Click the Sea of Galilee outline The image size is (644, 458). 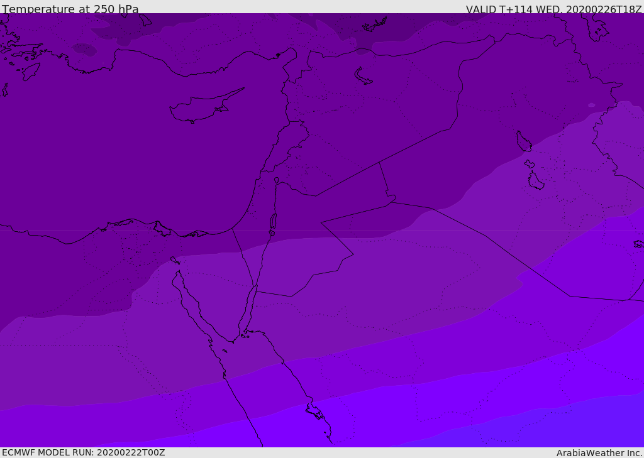pyautogui.click(x=276, y=180)
